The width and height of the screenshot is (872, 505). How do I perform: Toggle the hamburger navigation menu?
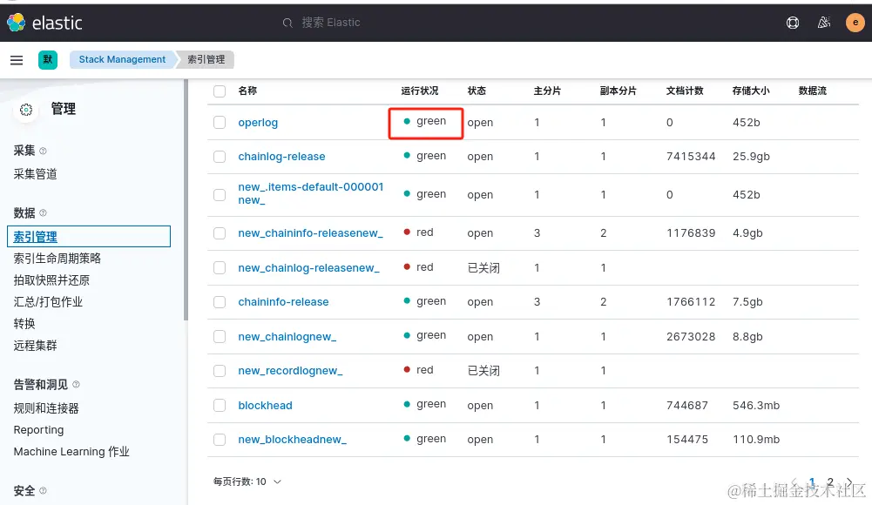pyautogui.click(x=17, y=60)
